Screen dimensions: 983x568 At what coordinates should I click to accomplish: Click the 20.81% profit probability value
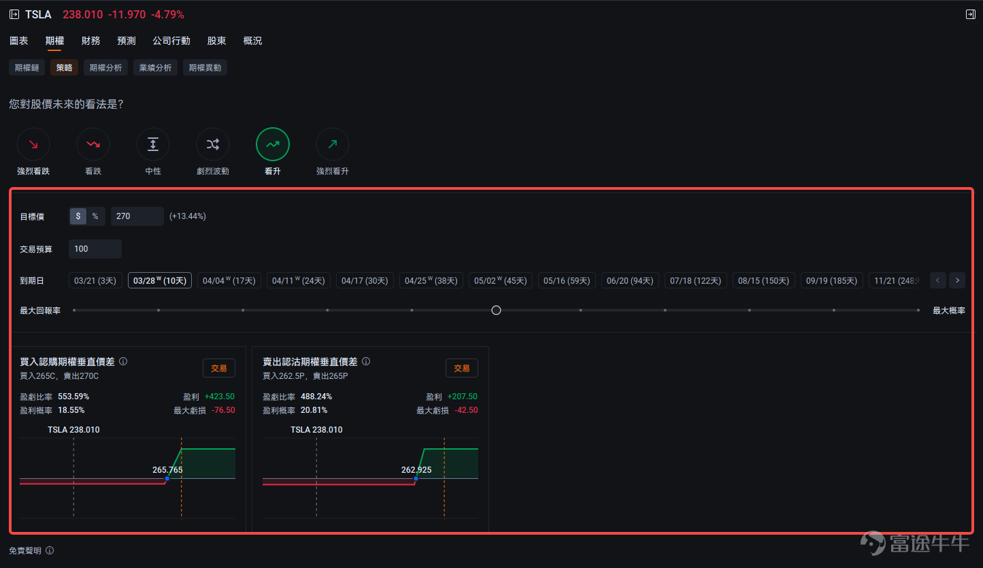click(314, 410)
